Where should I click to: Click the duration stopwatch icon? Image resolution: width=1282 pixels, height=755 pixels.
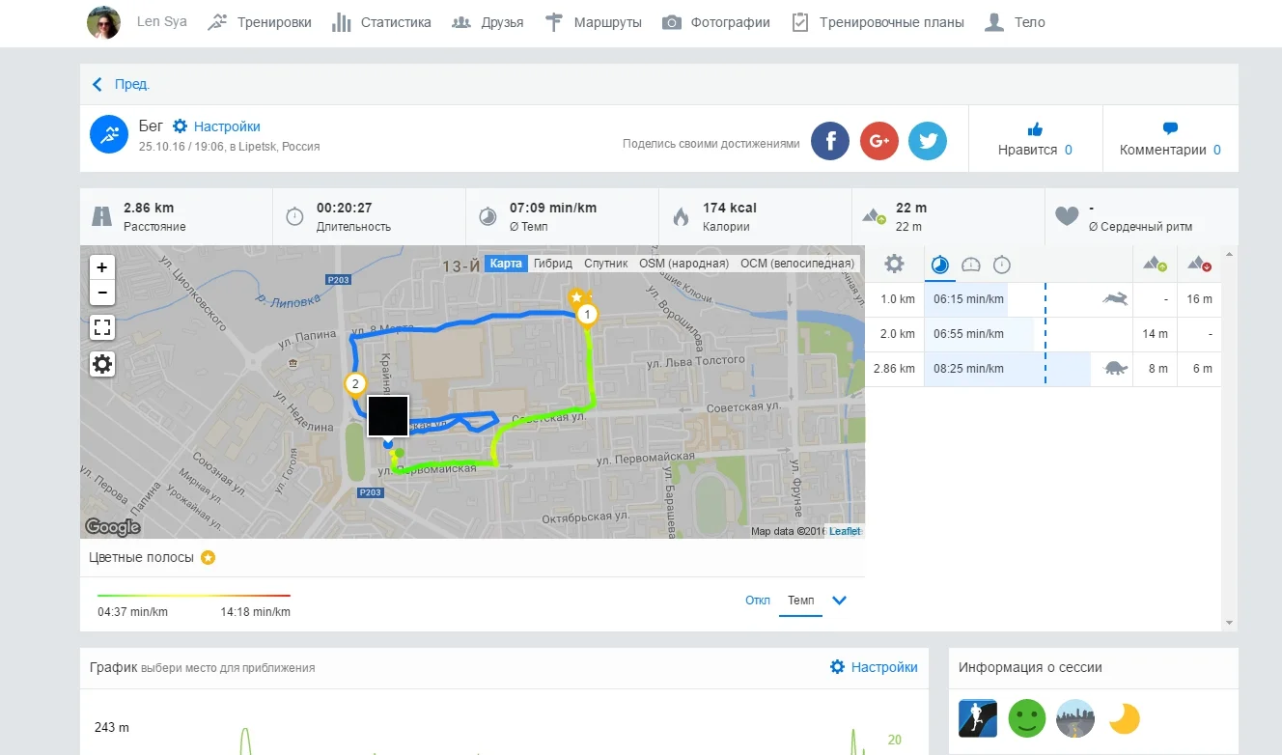(x=295, y=216)
